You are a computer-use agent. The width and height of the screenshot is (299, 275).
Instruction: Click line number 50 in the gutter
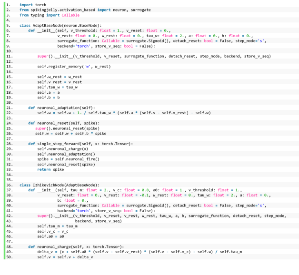click(8, 257)
